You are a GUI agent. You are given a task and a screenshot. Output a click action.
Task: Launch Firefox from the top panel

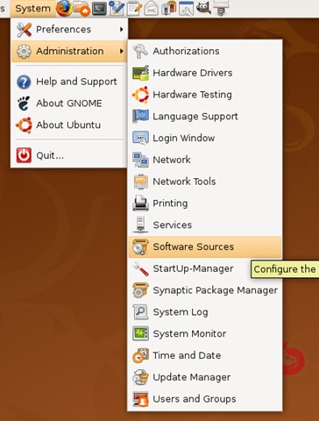[64, 8]
